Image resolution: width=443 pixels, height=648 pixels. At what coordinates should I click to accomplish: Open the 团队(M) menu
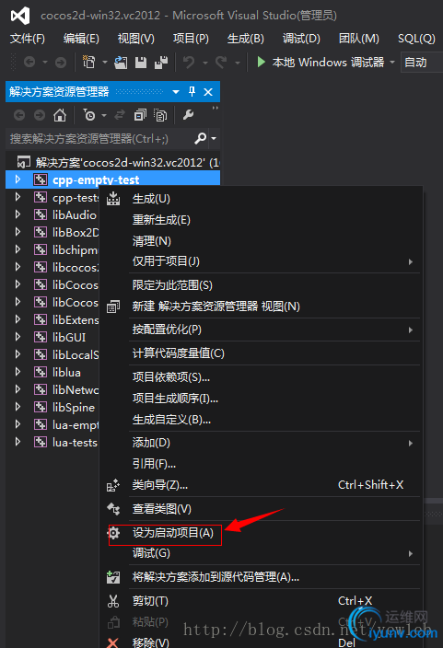click(358, 39)
